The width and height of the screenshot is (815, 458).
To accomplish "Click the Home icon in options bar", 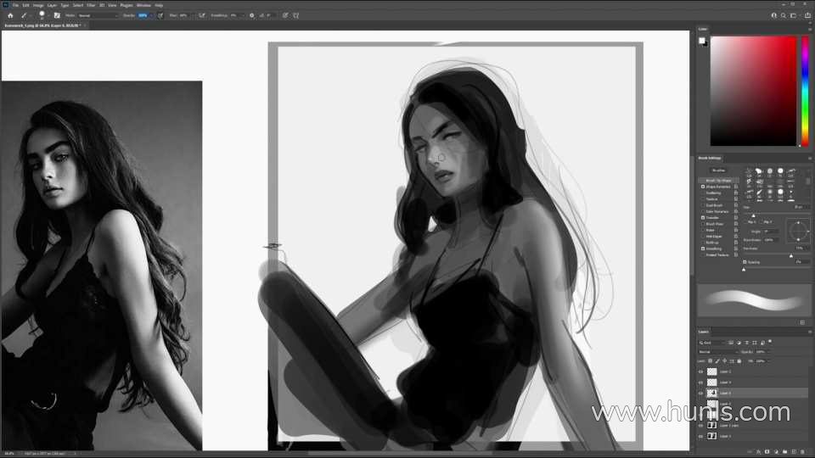I will pos(10,15).
